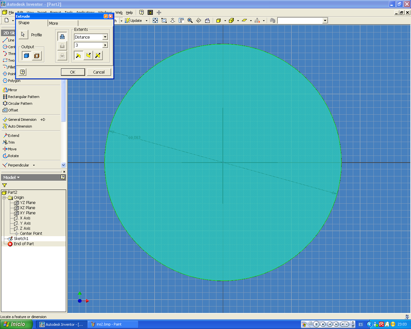The width and height of the screenshot is (411, 329).
Task: Select the Trim sketch tool
Action: tap(9, 142)
